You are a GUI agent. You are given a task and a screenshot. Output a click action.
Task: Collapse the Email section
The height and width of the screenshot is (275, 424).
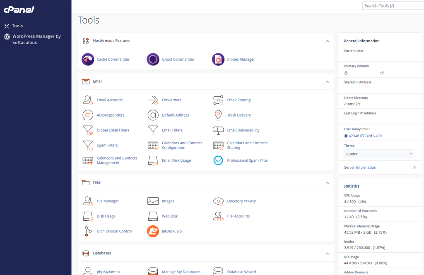(x=327, y=81)
